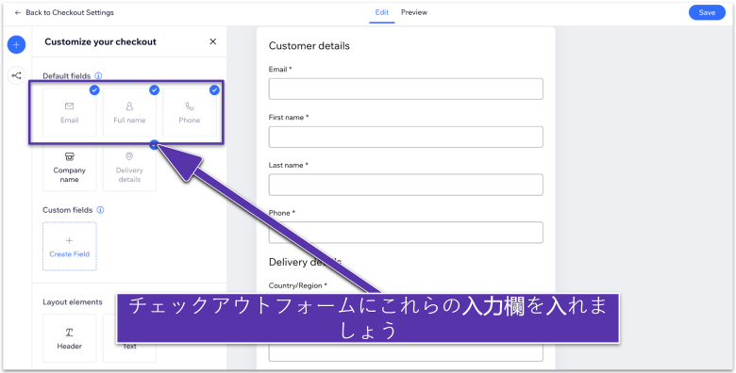Screen dimensions: 736x373
Task: Add the Company name field tile
Action: pos(70,168)
